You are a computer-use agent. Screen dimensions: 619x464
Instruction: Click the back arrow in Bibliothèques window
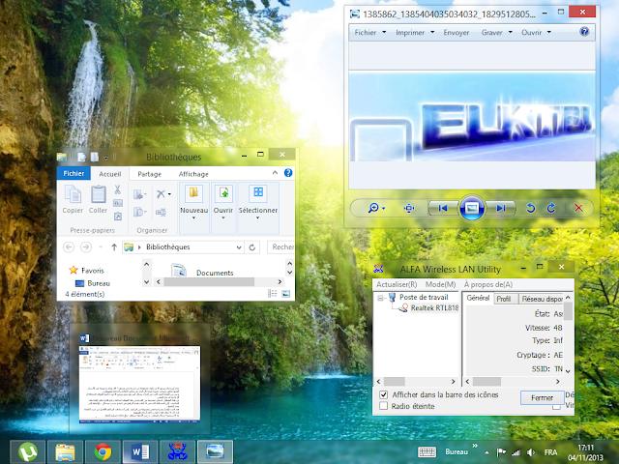tap(69, 247)
